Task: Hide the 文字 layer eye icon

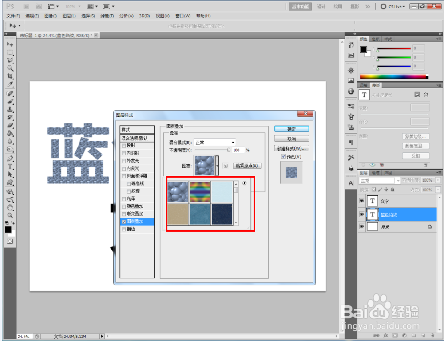Action: [x=361, y=201]
